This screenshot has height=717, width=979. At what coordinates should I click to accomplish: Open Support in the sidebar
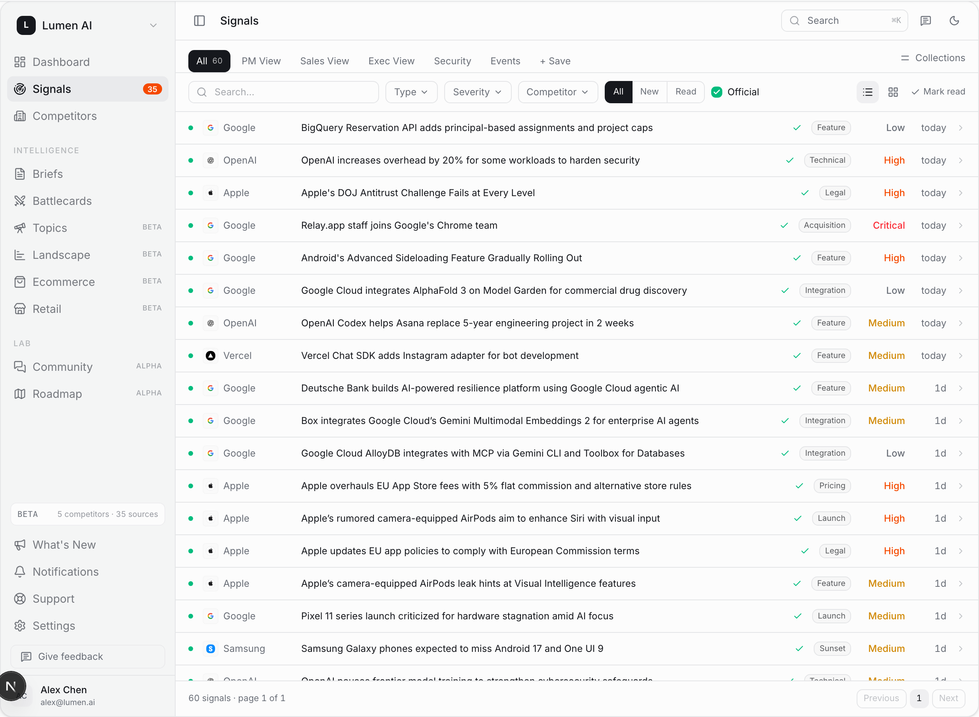88,599
